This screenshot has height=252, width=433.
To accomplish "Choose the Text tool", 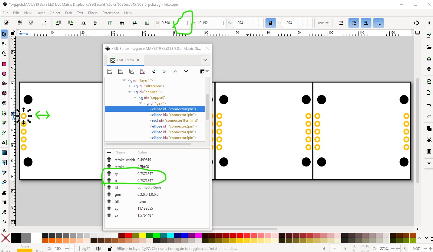I will 4,142.
